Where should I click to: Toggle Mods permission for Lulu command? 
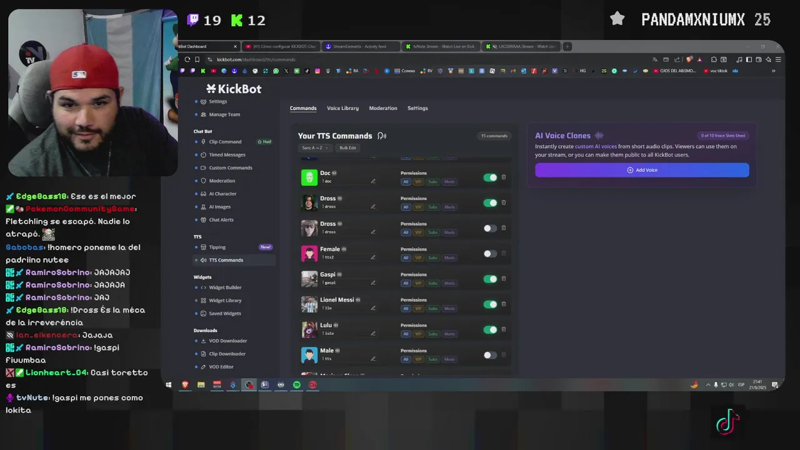(449, 334)
